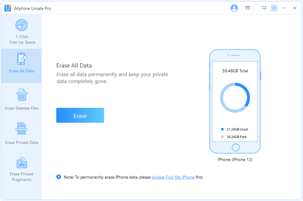The image size is (303, 201).
Task: Click the mail envelope icon
Action: pos(247,8)
